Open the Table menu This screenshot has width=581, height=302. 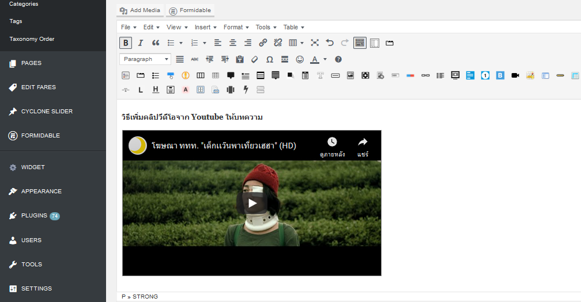pos(293,27)
